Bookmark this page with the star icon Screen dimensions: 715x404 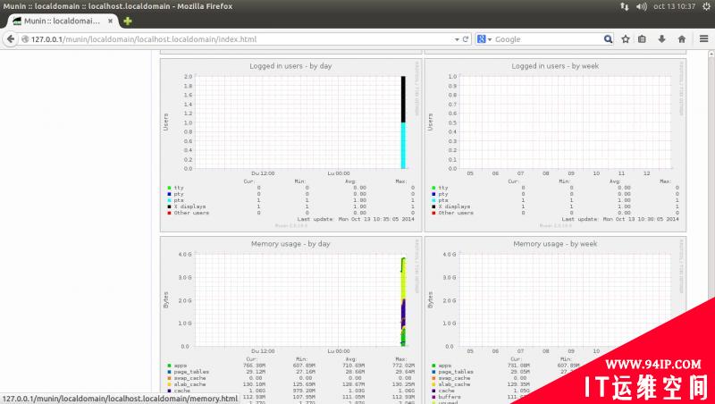(626, 39)
